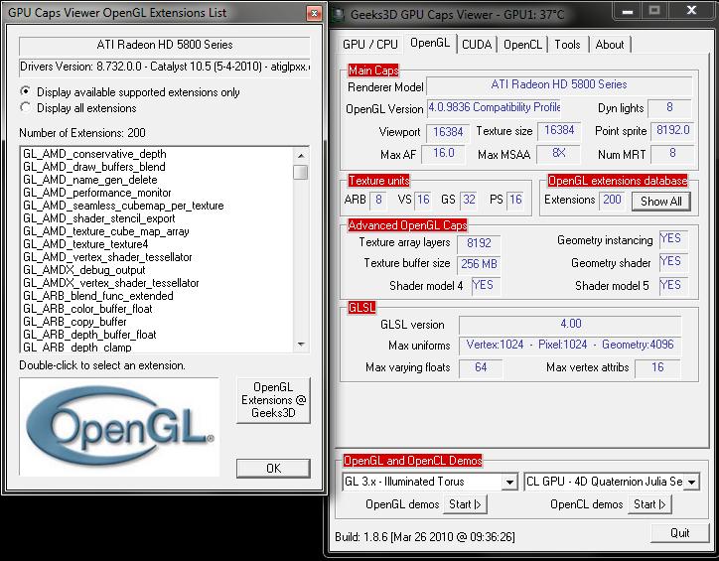719x561 pixels.
Task: Click the Show All extensions button
Action: 660,201
